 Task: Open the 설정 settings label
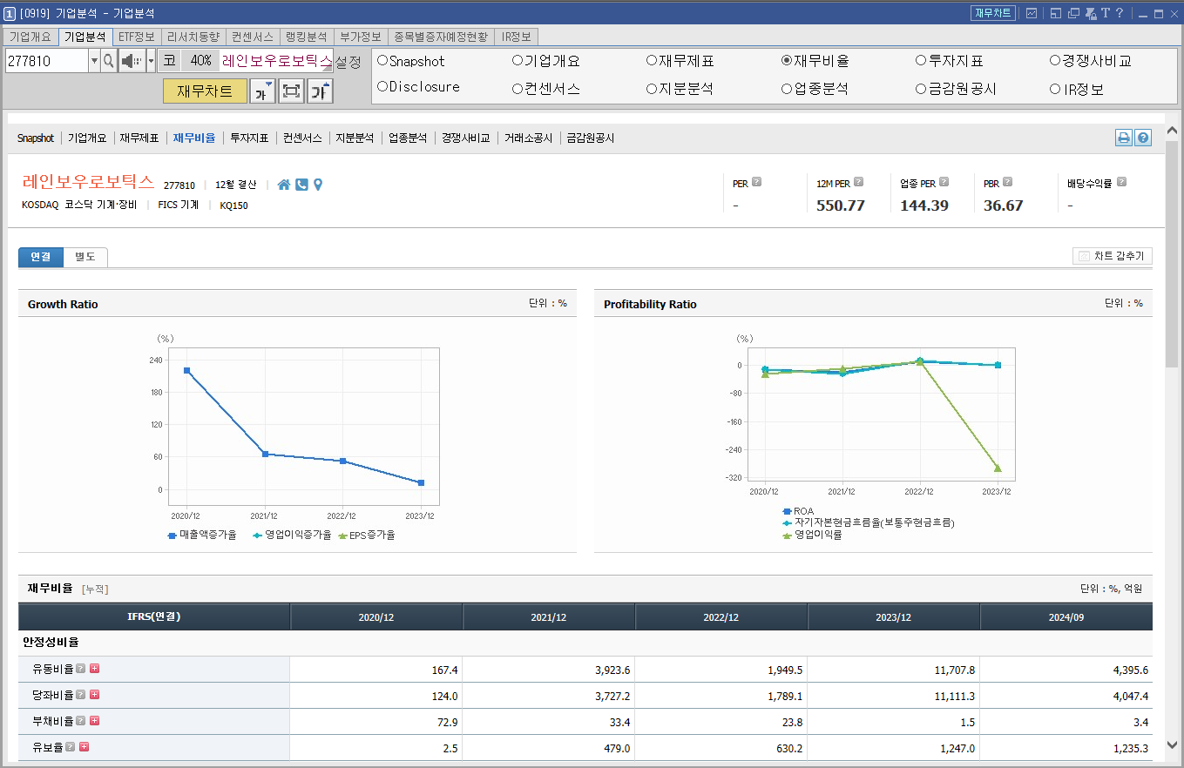tap(348, 62)
